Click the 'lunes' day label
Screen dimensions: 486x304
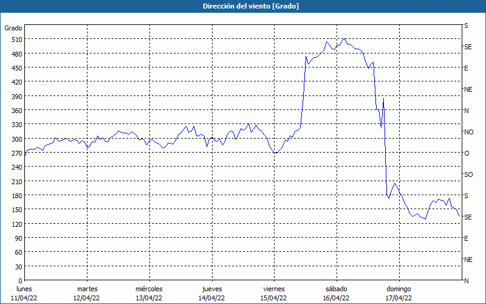(24, 289)
